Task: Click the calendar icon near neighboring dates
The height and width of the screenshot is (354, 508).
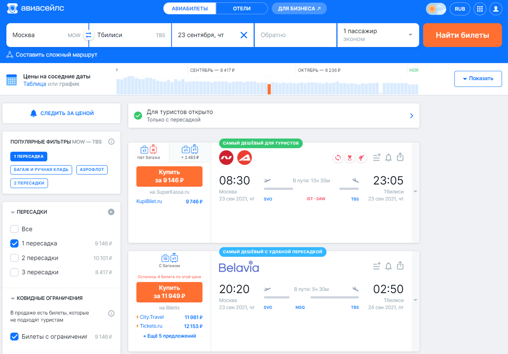Action: click(11, 80)
